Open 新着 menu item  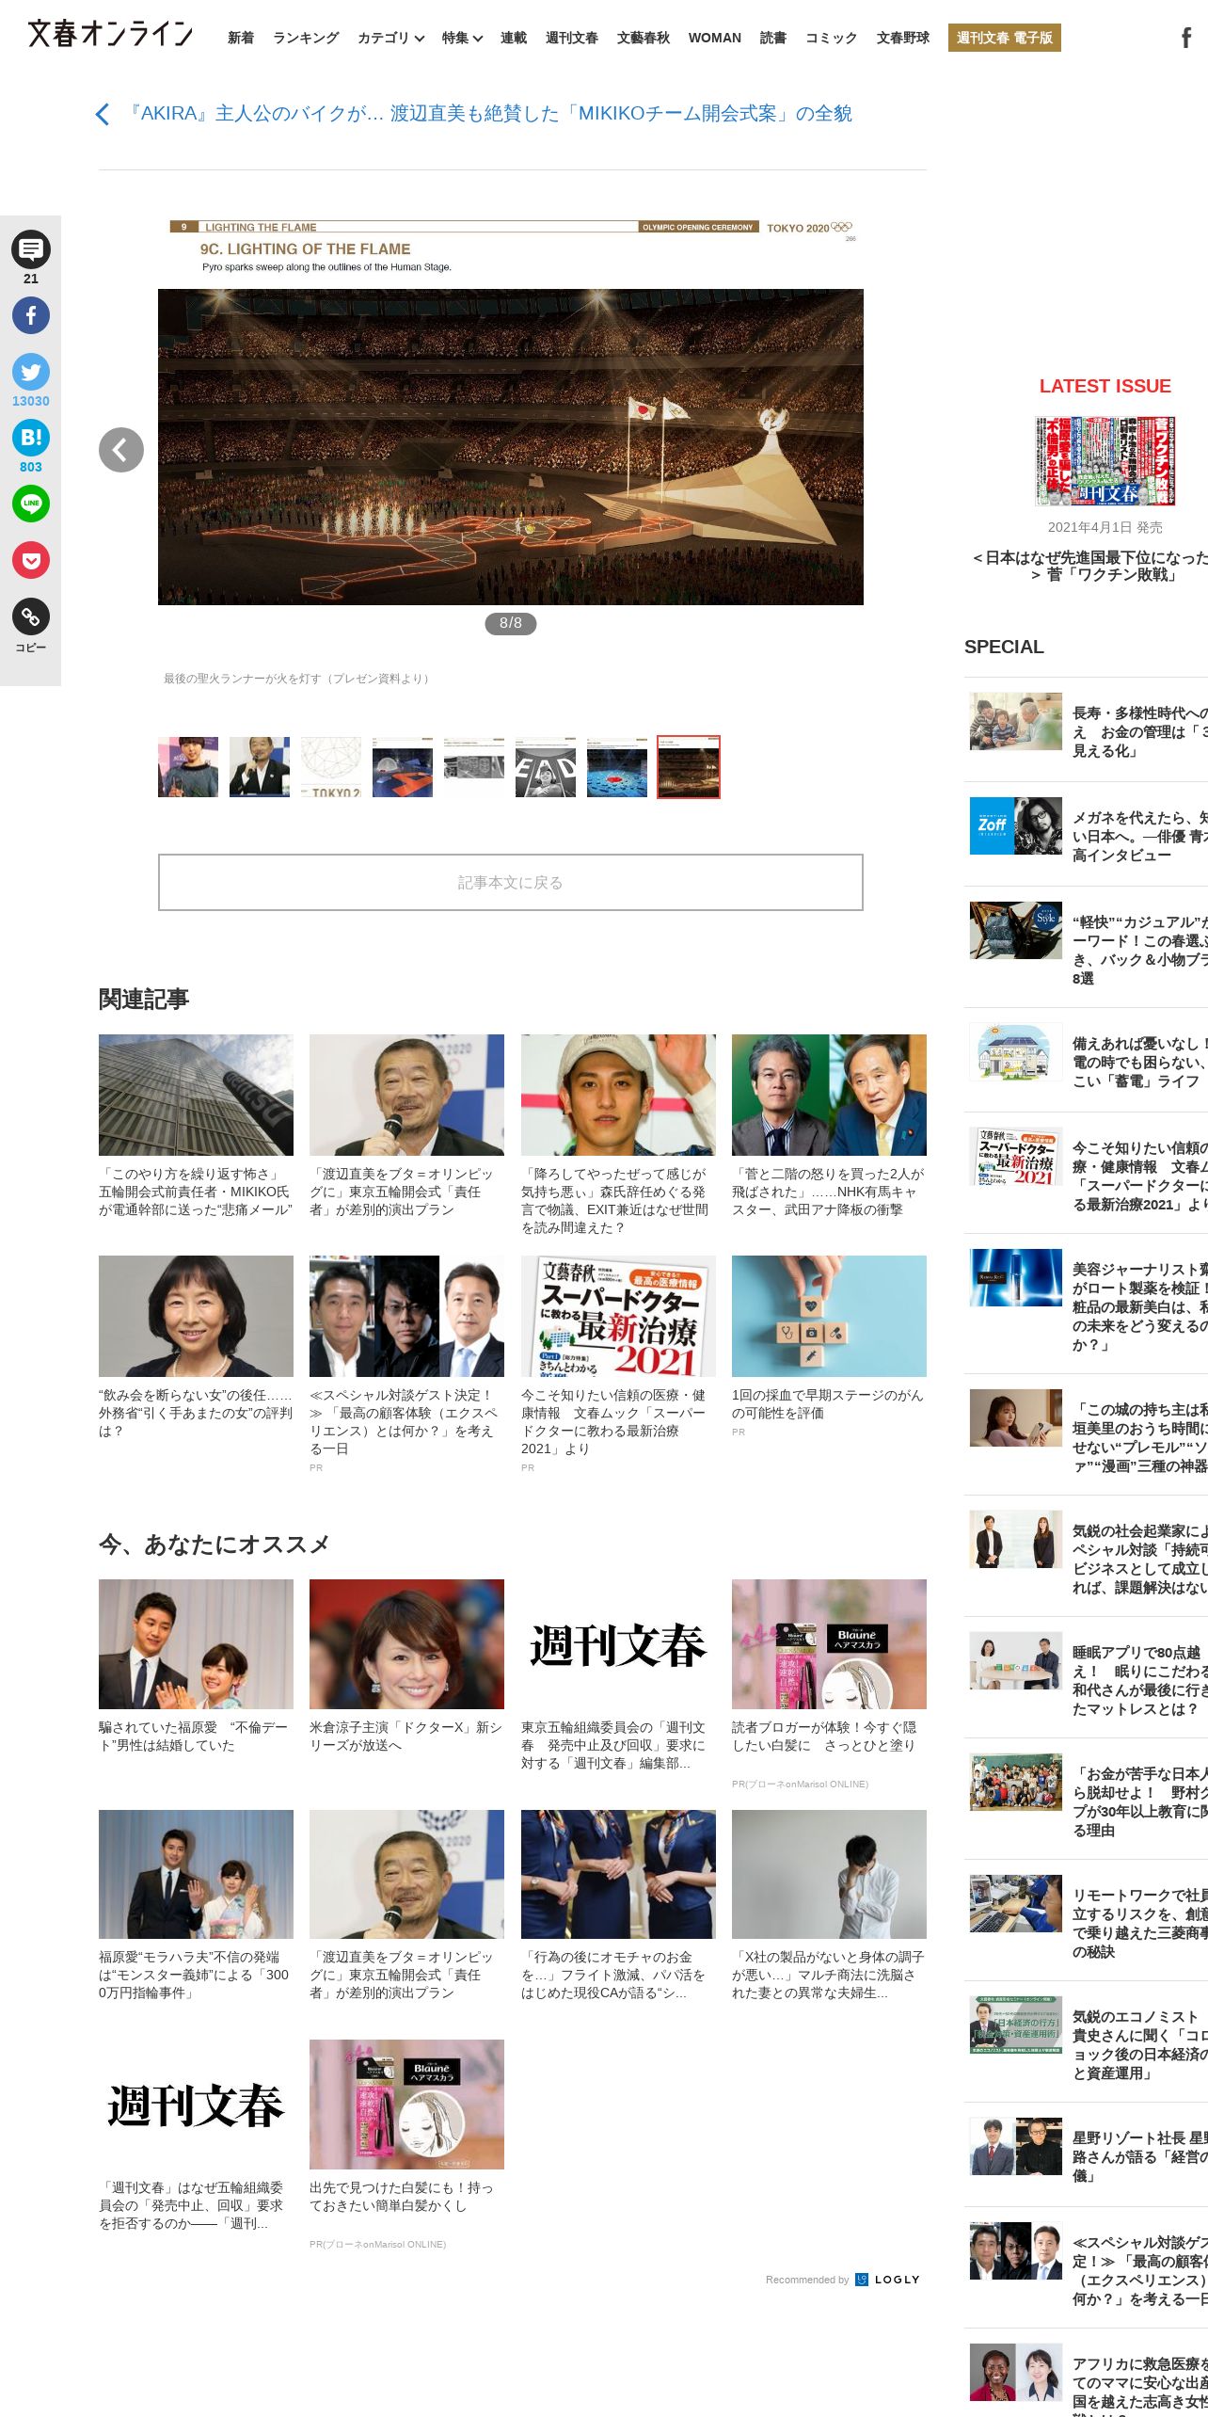(241, 38)
